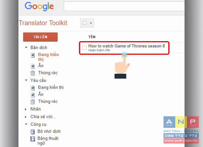Click the Bảng thuật ngữ glossary icon
The image size is (203, 147).
pyautogui.click(x=33, y=139)
